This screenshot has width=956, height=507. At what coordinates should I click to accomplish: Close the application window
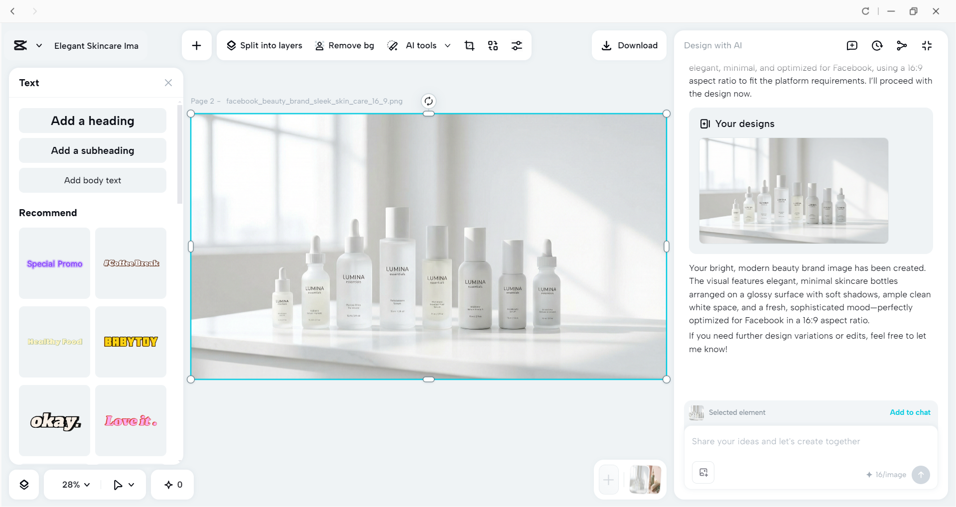[x=936, y=11]
